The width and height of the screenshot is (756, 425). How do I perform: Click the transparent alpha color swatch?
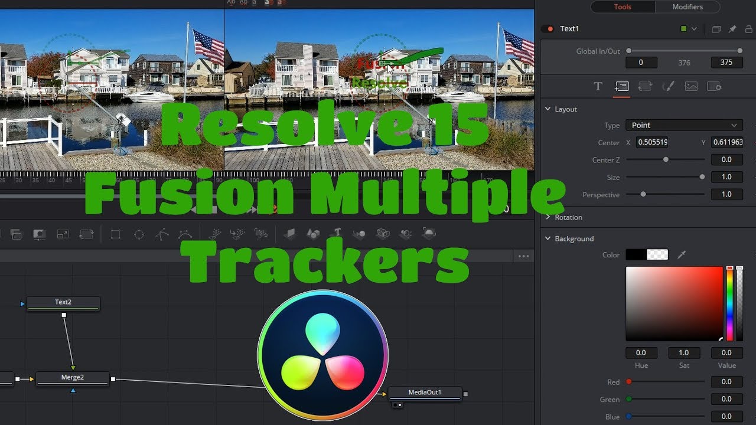(x=657, y=255)
